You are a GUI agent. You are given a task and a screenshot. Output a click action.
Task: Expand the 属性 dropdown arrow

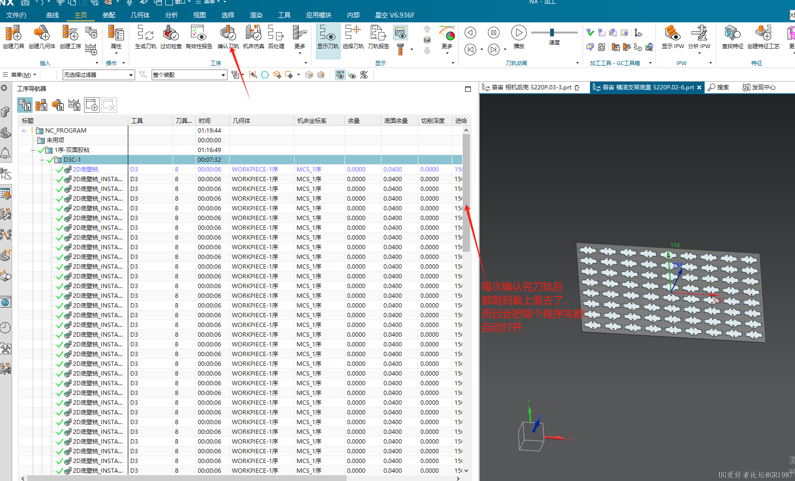tap(116, 53)
